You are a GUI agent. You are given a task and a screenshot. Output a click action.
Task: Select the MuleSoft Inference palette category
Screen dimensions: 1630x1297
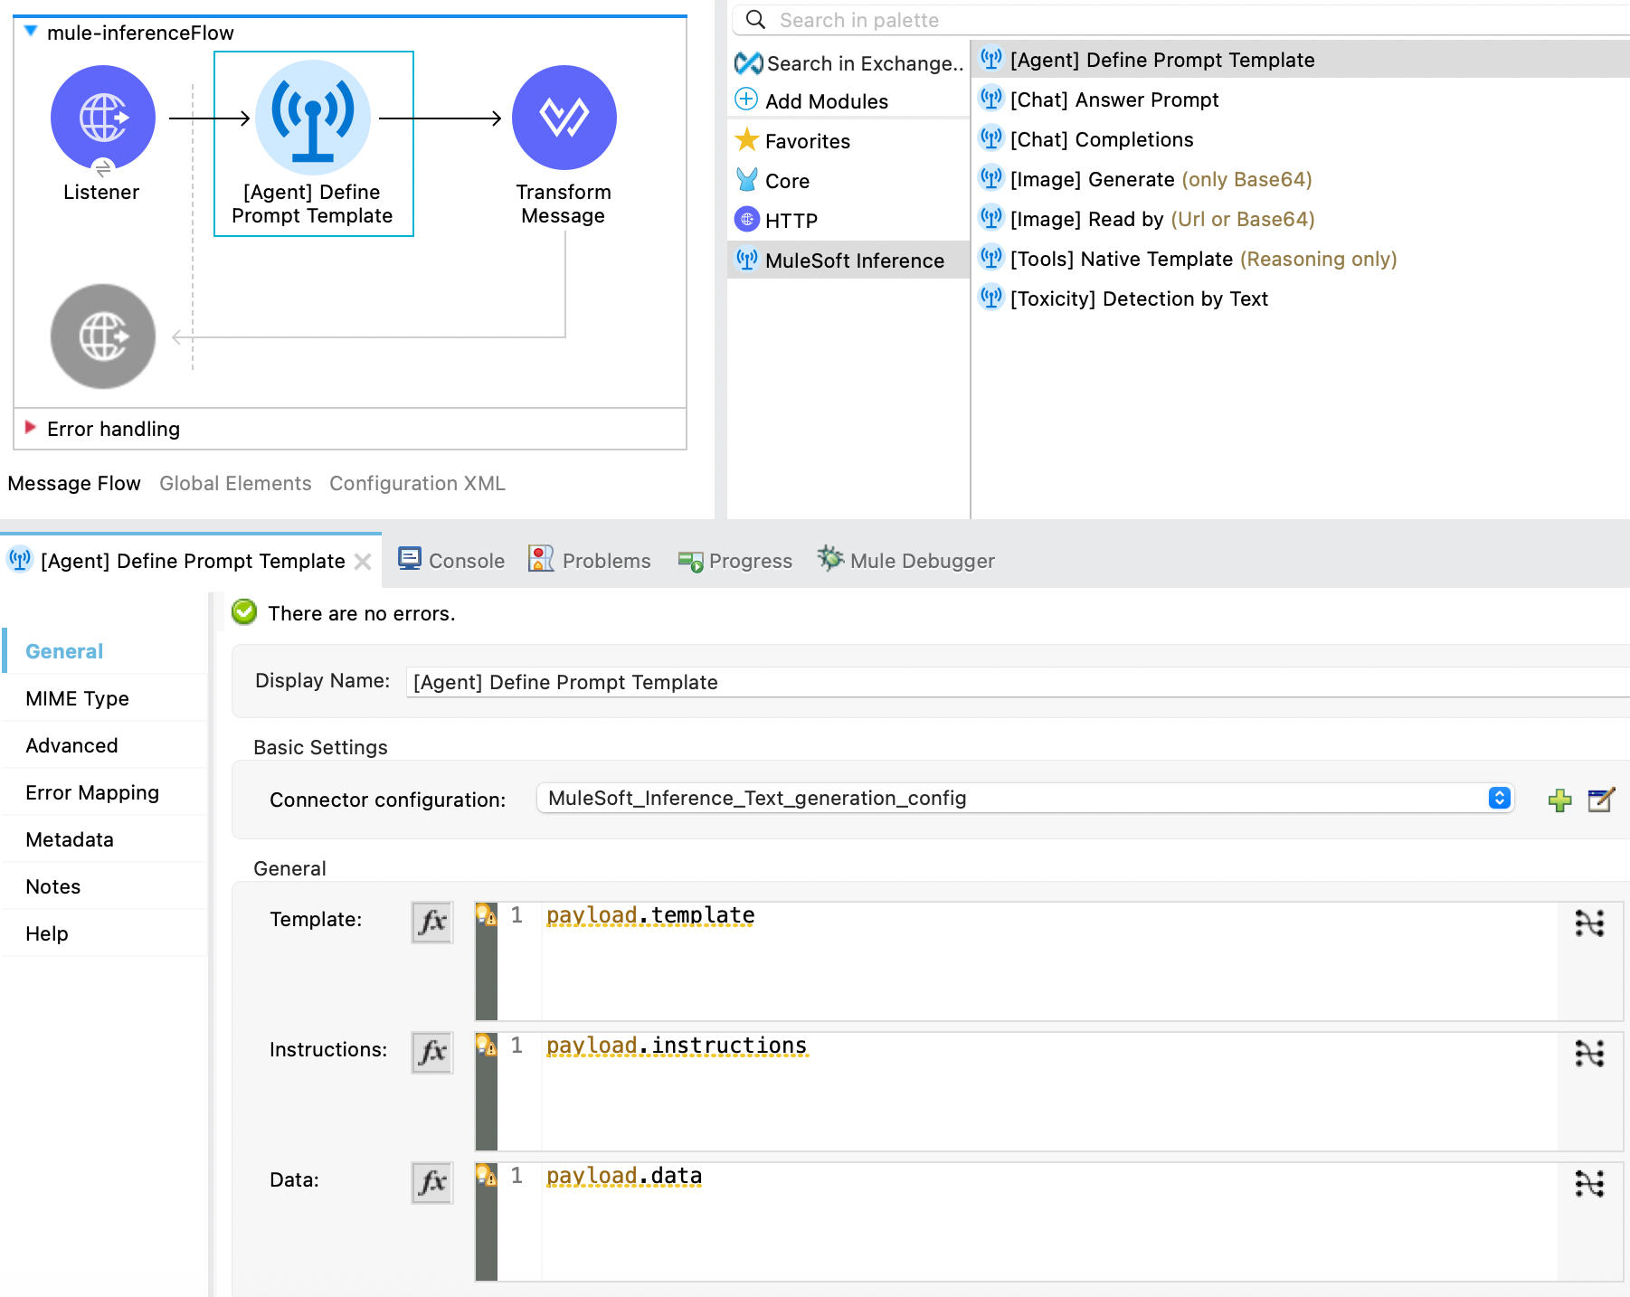(x=848, y=260)
